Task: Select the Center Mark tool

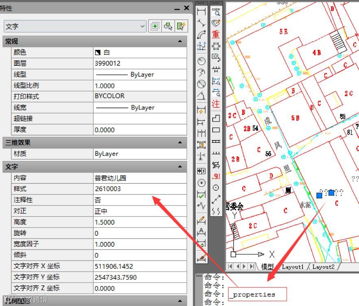Action: coord(201,183)
